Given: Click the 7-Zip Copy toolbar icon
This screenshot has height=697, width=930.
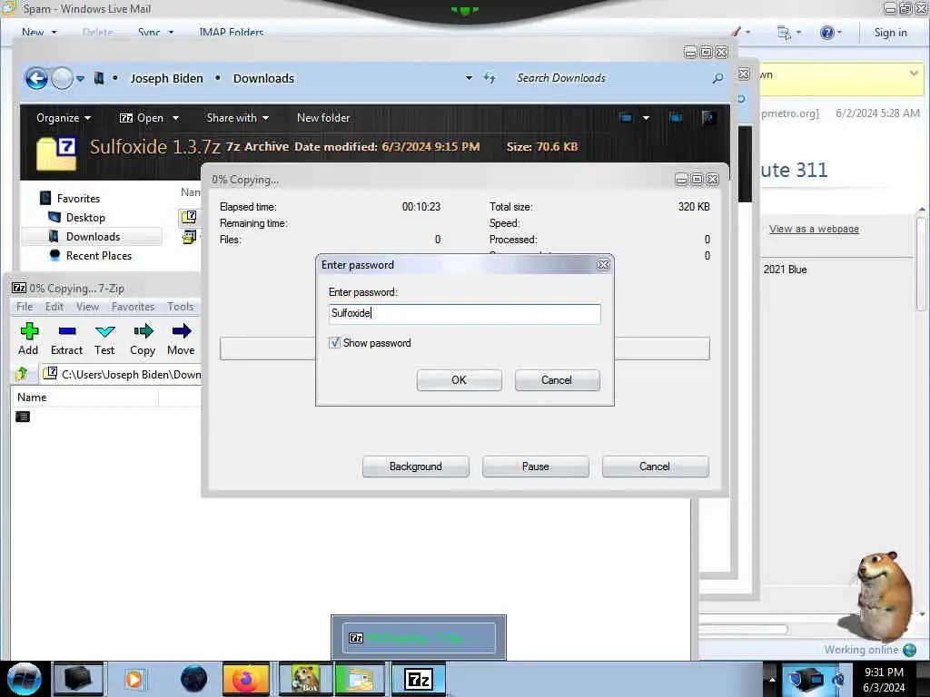Looking at the screenshot, I should coord(143,330).
